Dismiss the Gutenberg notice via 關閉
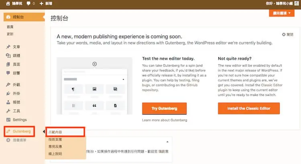This screenshot has height=164, width=301. click(288, 34)
